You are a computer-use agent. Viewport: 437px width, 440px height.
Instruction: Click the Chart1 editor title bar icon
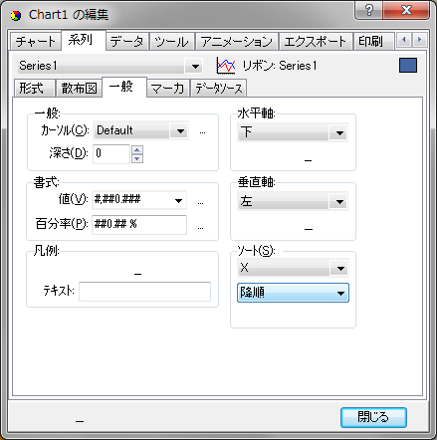tap(16, 15)
